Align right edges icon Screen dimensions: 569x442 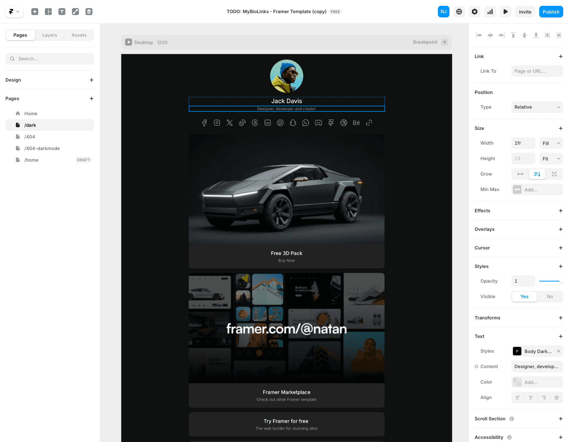tap(502, 35)
